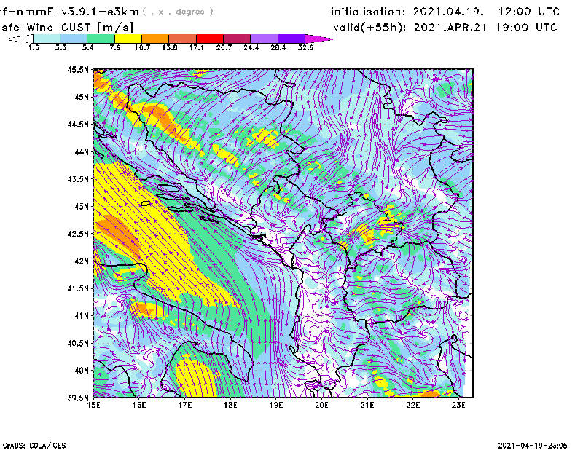The width and height of the screenshot is (583, 450).
Task: Click the legend value 7.9
Action: [x=115, y=47]
